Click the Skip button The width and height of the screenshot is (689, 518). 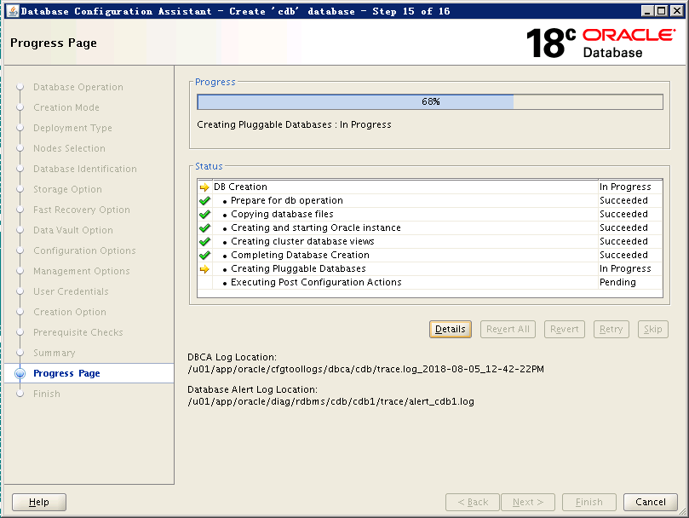652,329
